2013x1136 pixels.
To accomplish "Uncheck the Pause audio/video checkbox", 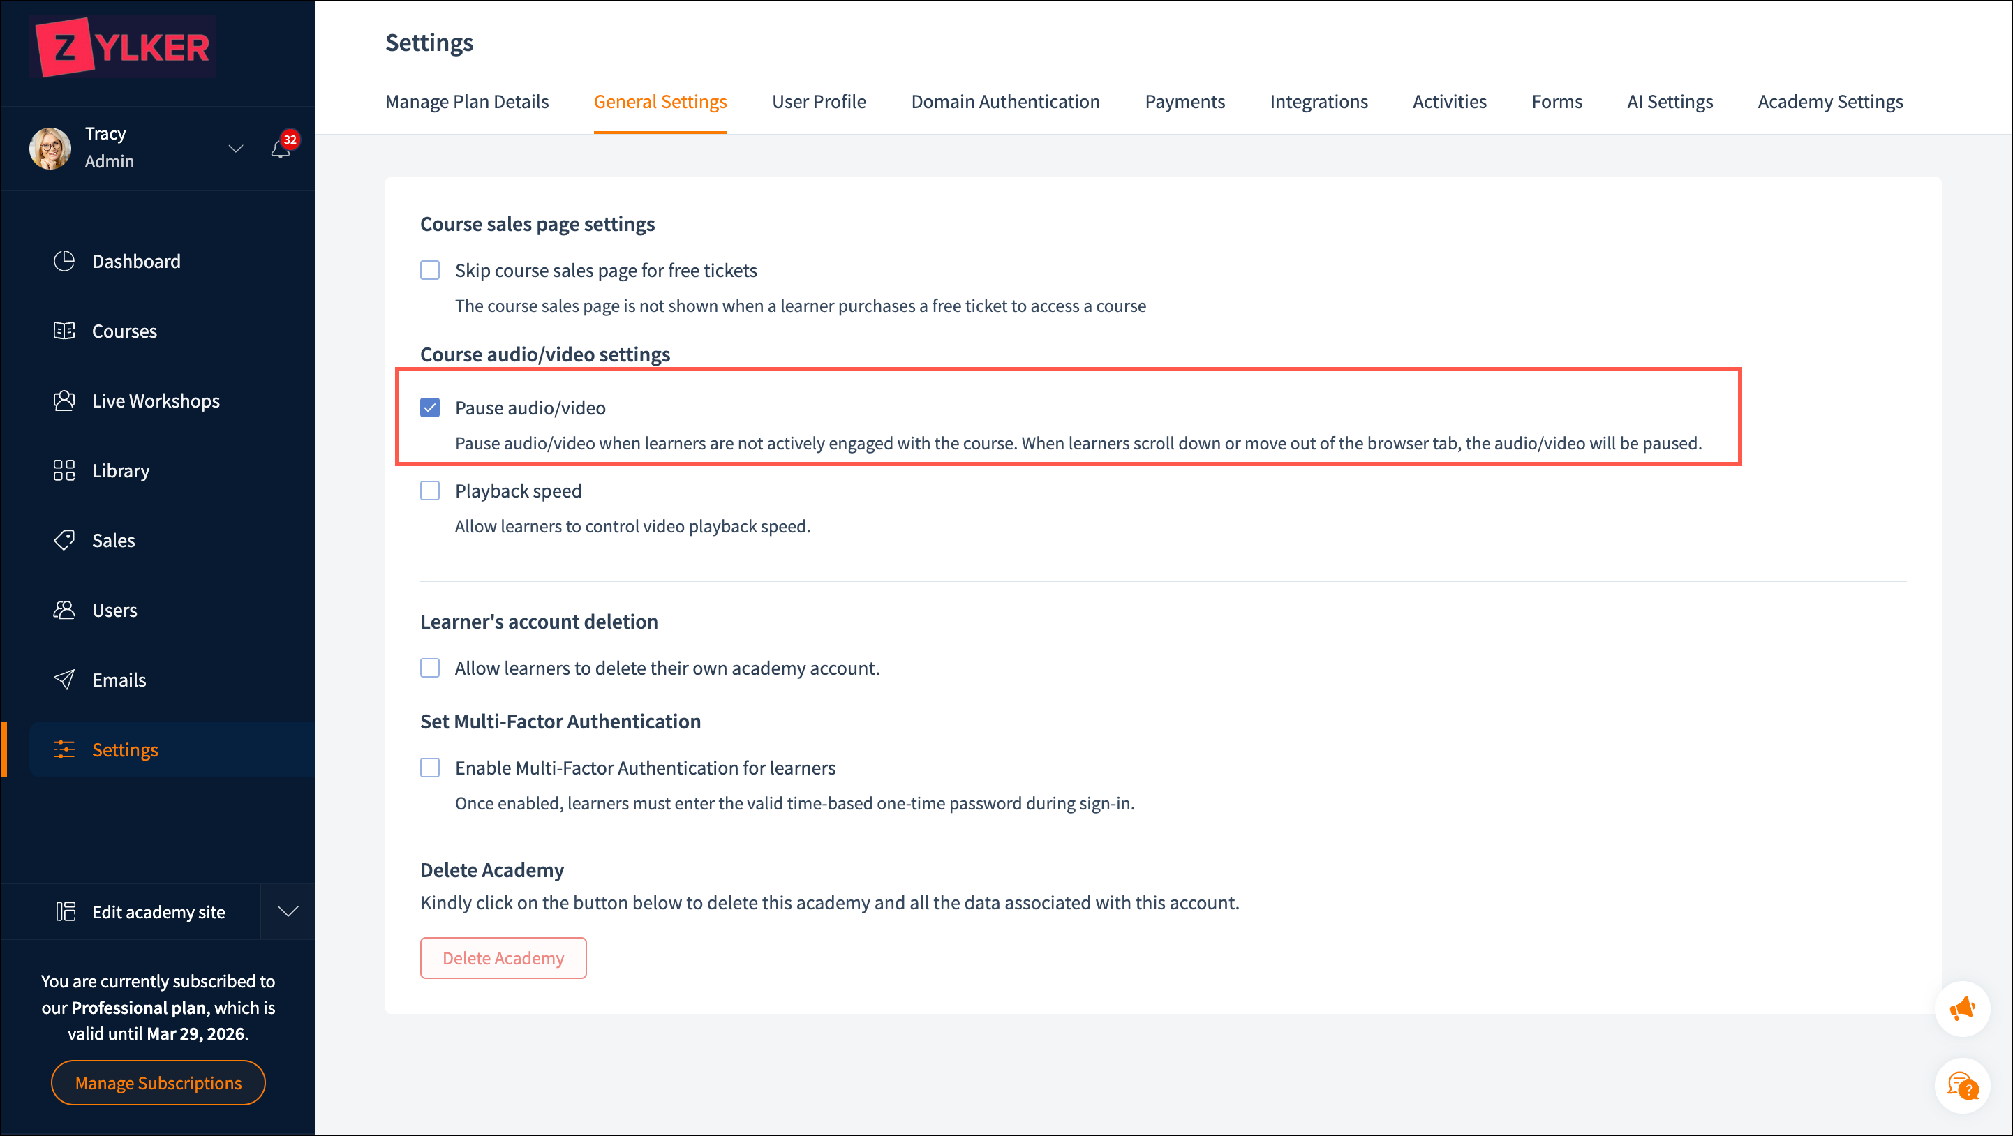I will pyautogui.click(x=430, y=408).
